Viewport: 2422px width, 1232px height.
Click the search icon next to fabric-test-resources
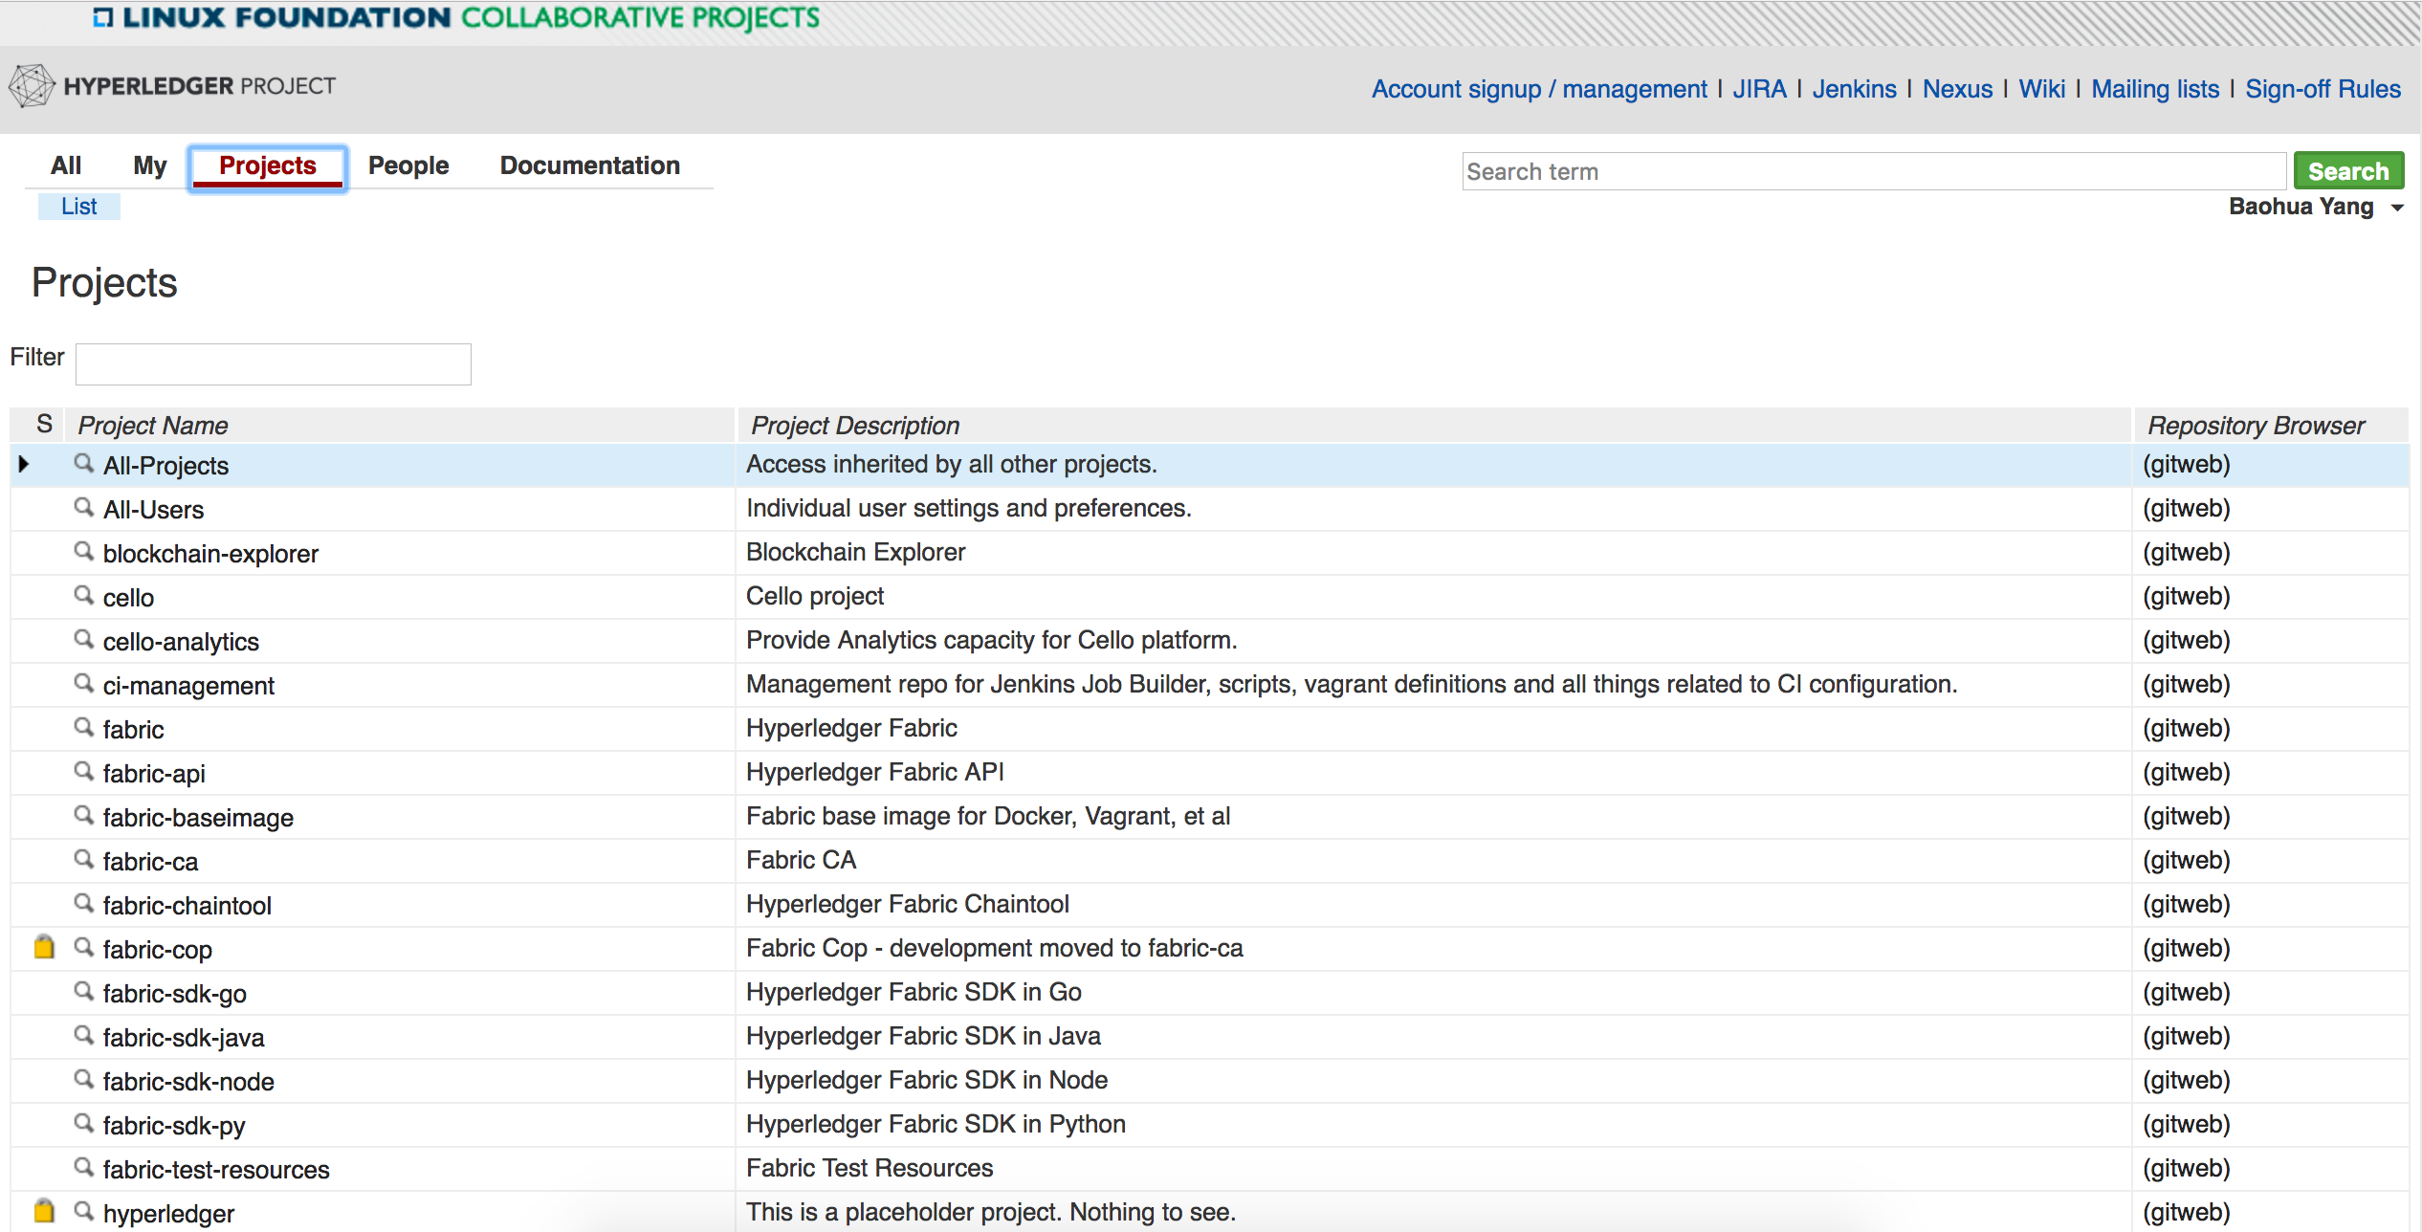(84, 1167)
